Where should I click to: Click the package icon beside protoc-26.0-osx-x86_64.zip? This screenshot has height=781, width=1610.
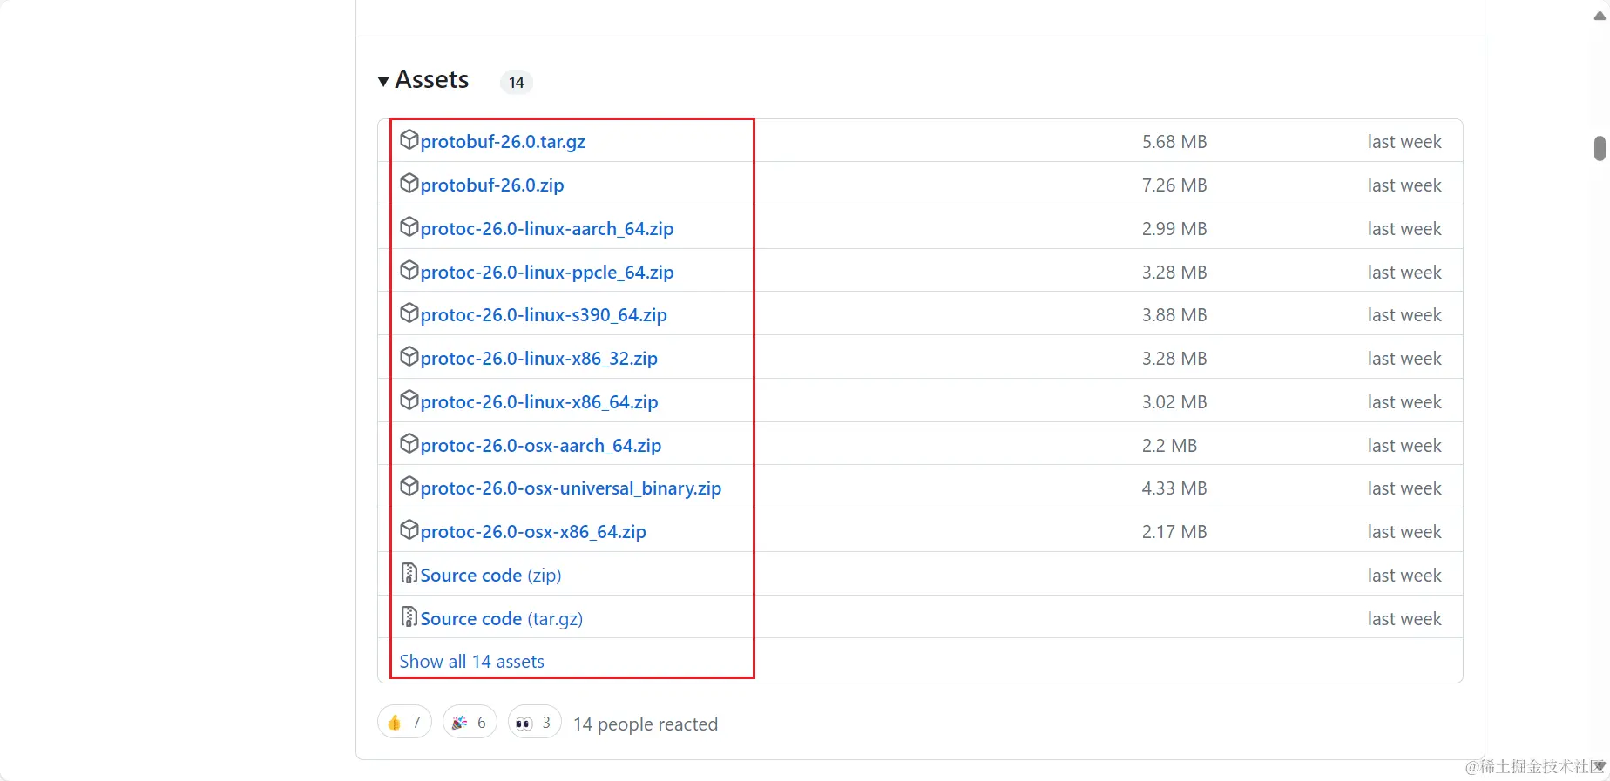point(409,529)
